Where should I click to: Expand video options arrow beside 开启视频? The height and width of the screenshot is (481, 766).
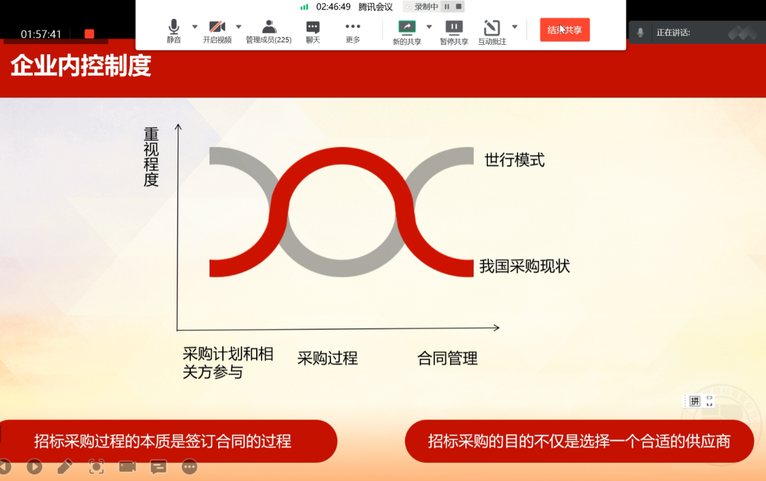pos(238,27)
